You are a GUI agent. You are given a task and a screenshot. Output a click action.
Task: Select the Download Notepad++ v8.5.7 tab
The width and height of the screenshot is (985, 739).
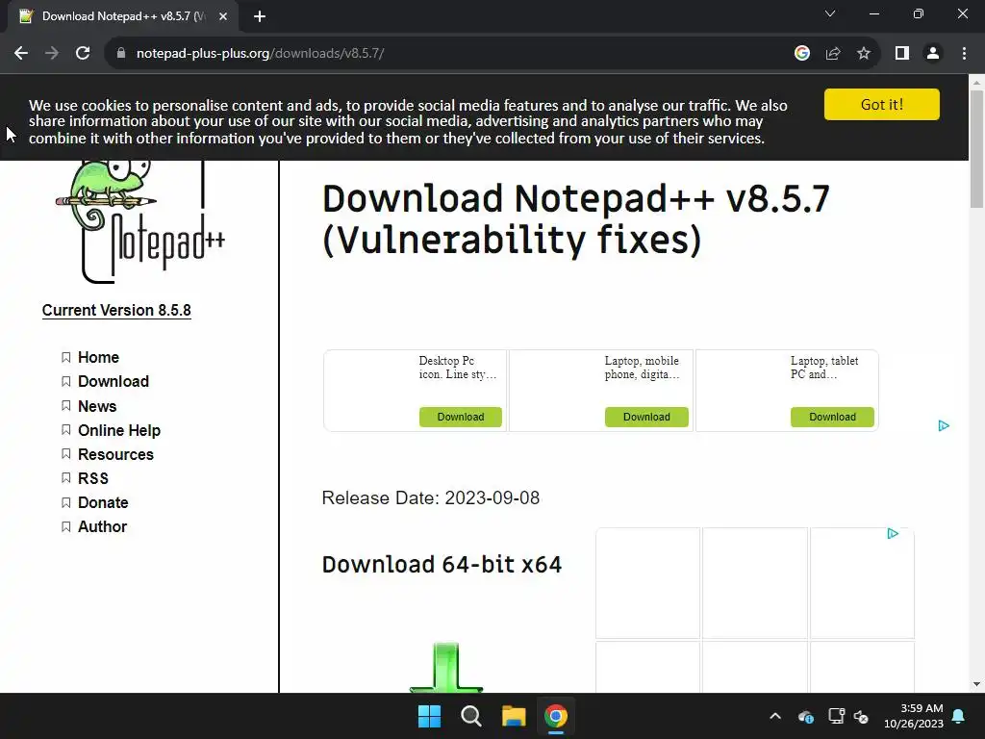pyautogui.click(x=122, y=16)
